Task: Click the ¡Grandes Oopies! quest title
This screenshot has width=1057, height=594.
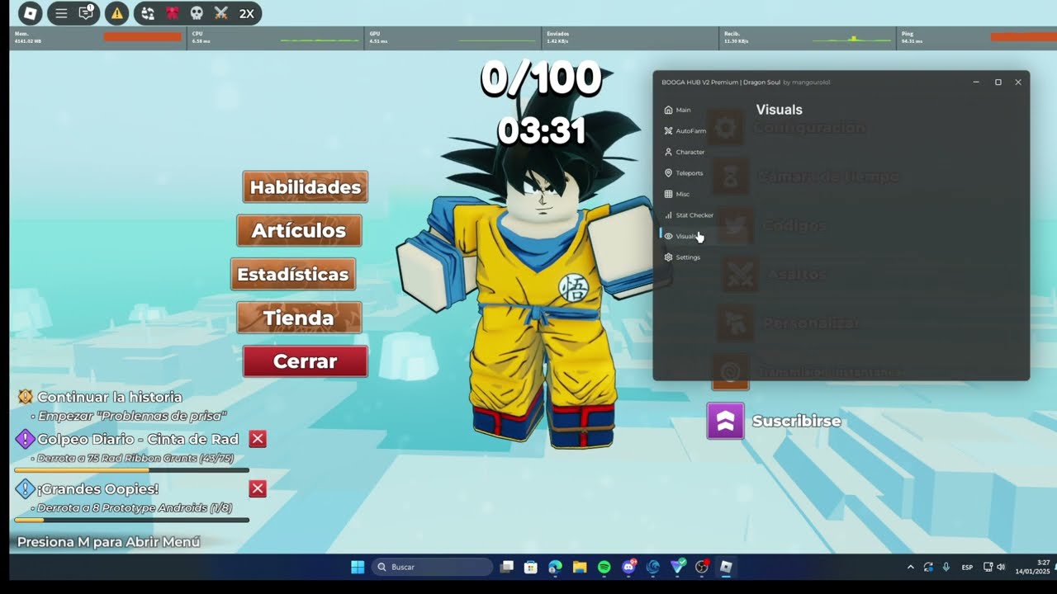Action: point(98,489)
